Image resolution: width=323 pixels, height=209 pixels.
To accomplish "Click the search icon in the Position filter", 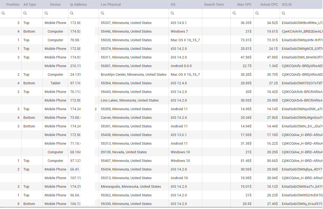I will (3, 13).
